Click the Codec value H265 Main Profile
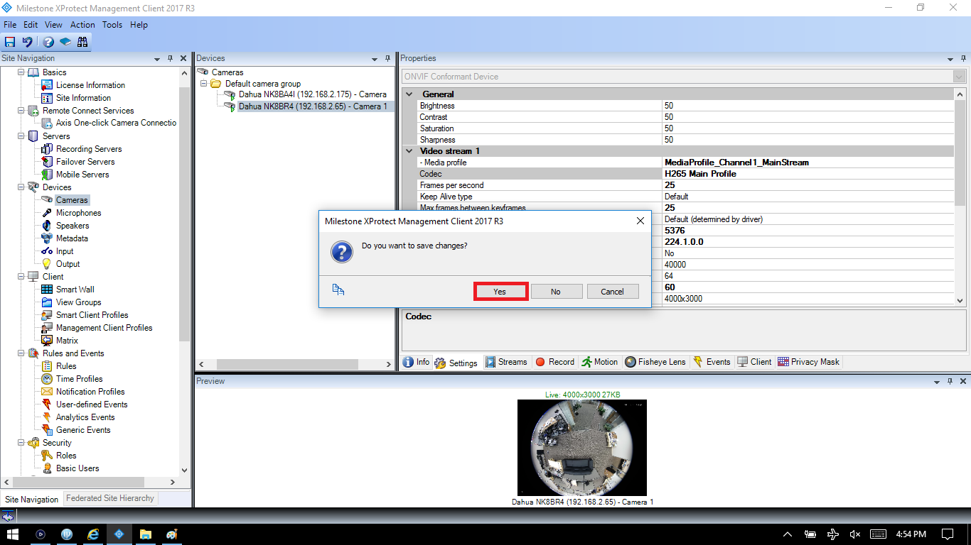The height and width of the screenshot is (545, 971). (x=700, y=174)
